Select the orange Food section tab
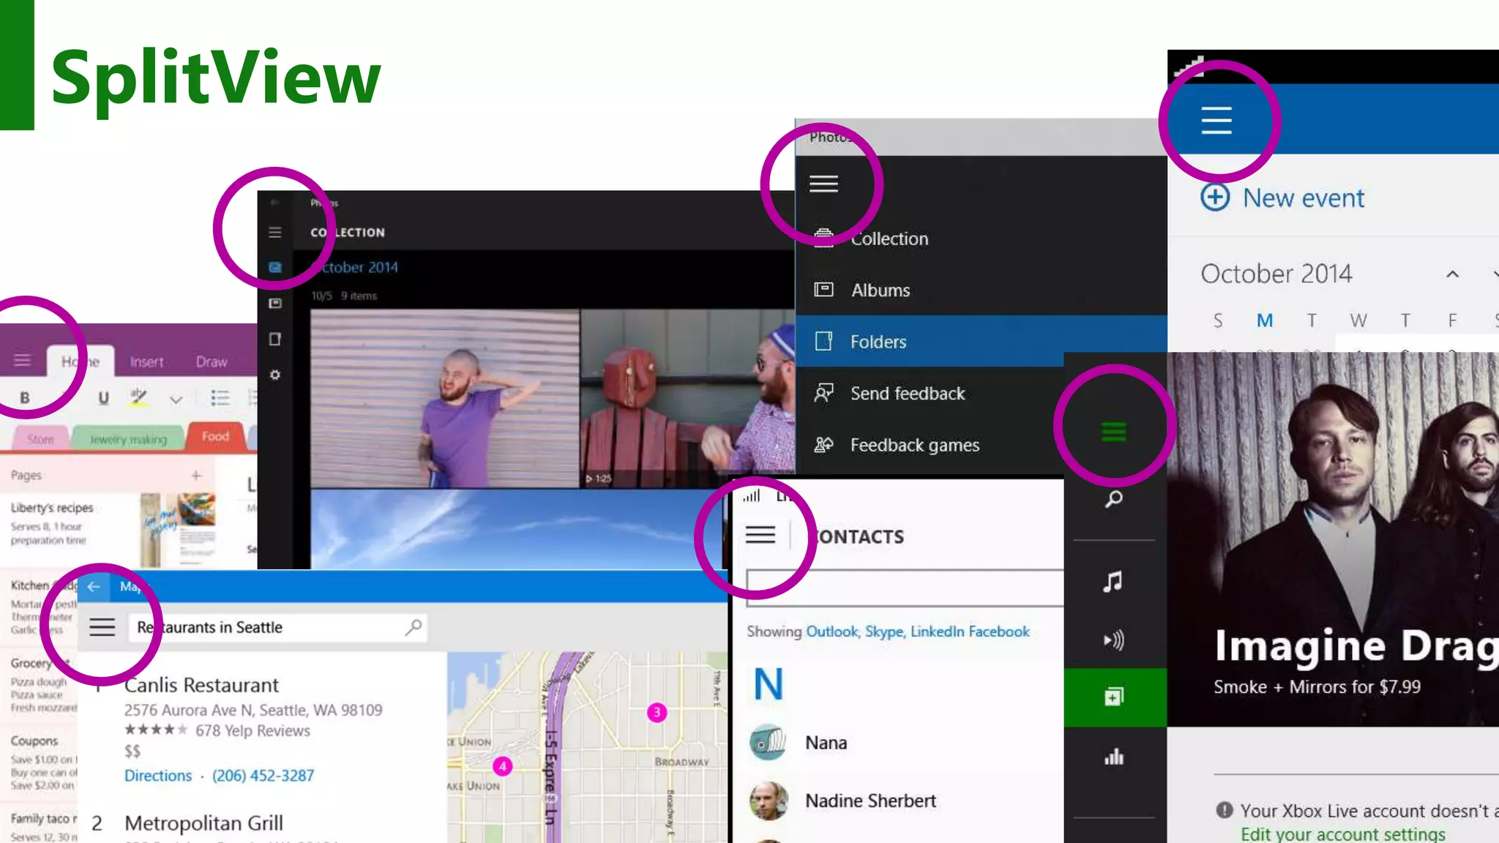 tap(215, 436)
